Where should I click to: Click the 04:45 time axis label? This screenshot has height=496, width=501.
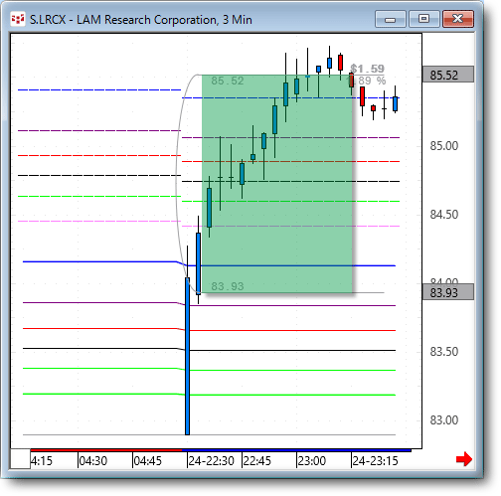point(148,460)
